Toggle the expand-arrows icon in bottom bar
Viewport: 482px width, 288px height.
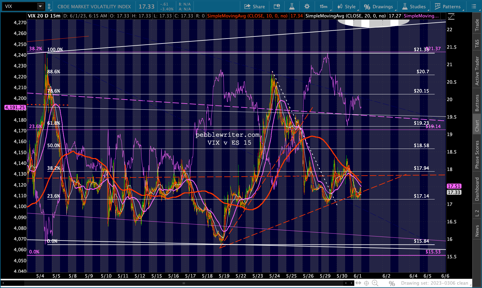coord(358,283)
